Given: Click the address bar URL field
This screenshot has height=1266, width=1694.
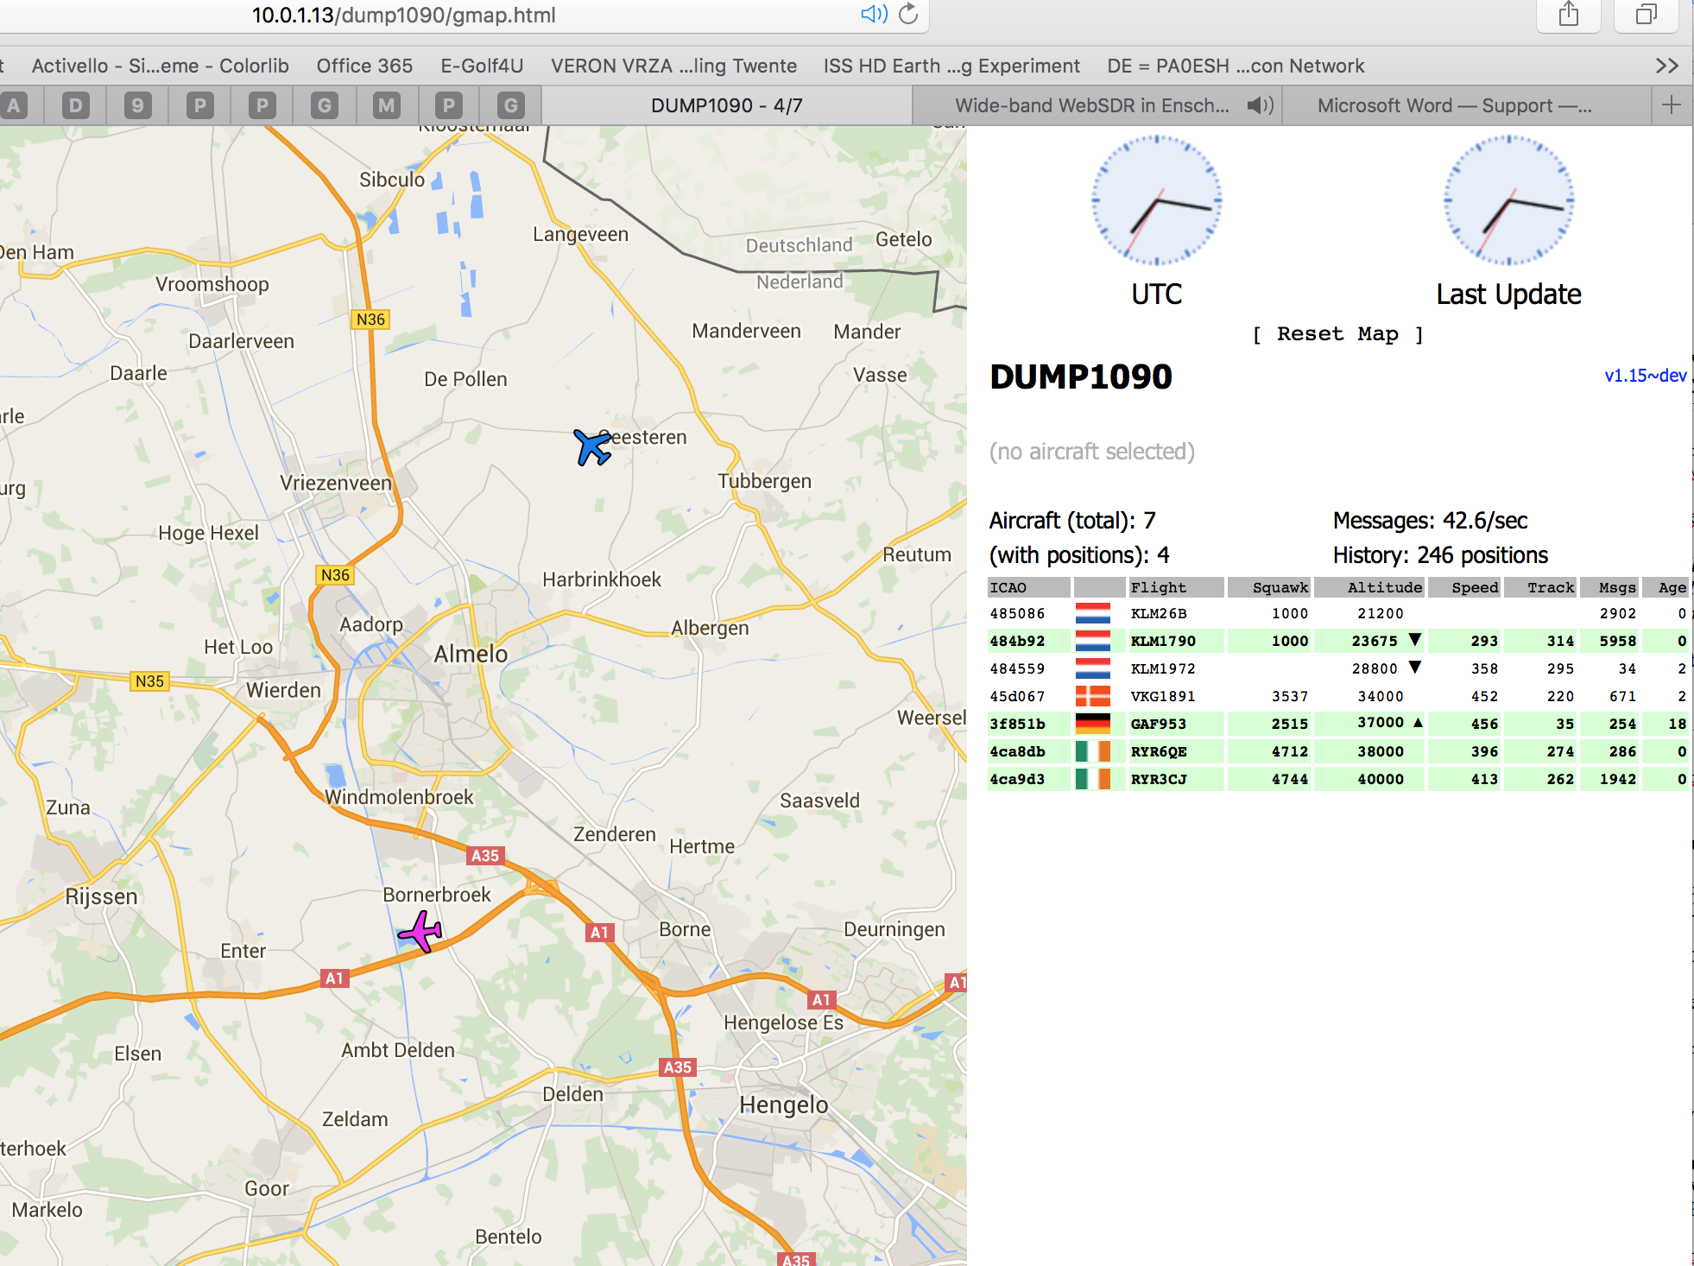Looking at the screenshot, I should click(x=404, y=15).
